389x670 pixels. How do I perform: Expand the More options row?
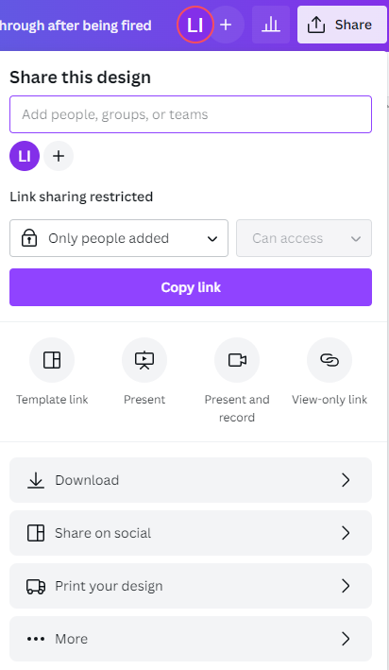tap(191, 639)
